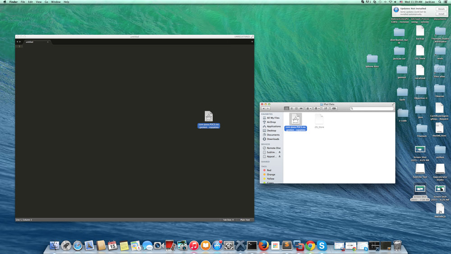Switch Finder window to Cover Flow view
This screenshot has height=254, width=451.
(301, 108)
